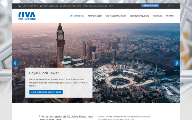Click paragraph starting Und wir wollen weiter
The height and width of the screenshot is (120, 192).
coord(124,118)
